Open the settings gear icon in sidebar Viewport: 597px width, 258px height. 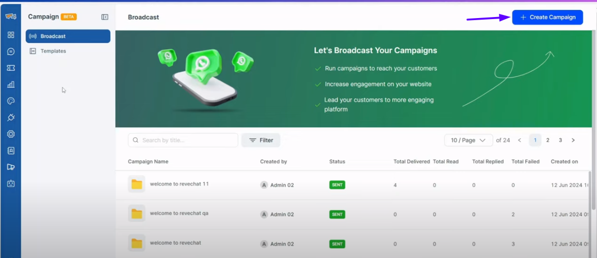pyautogui.click(x=11, y=134)
